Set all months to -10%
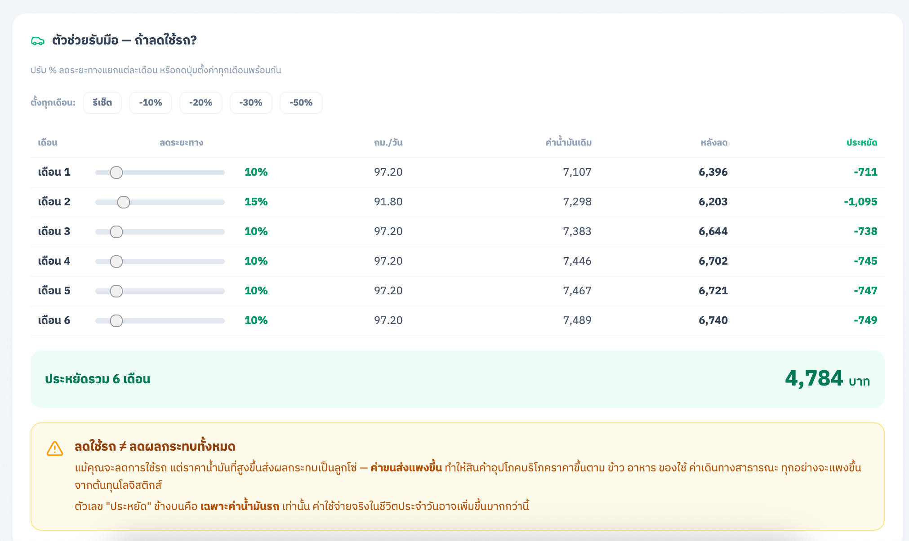Viewport: 909px width, 541px height. tap(150, 103)
